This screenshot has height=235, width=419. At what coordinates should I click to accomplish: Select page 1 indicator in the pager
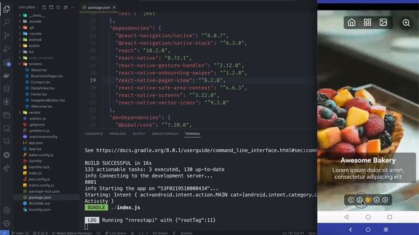pos(351,200)
